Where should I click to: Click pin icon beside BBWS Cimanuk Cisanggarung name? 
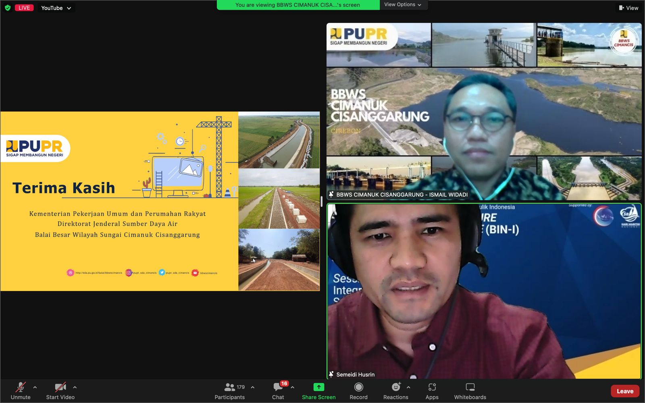(331, 194)
